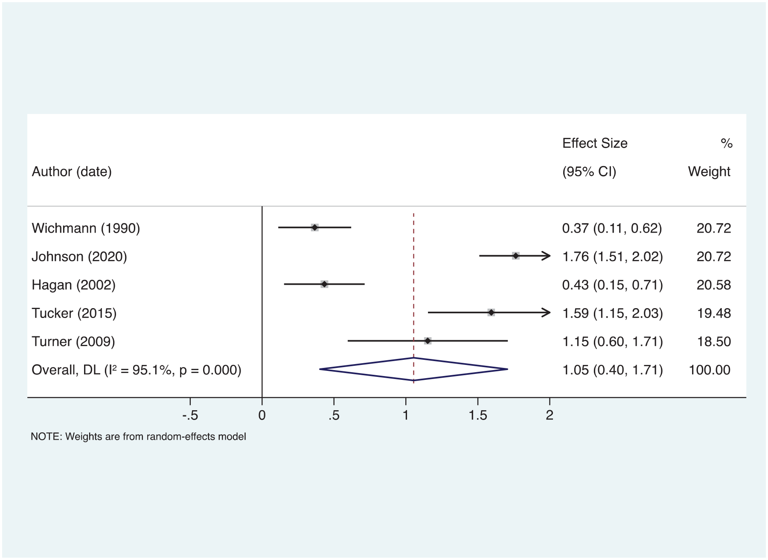Viewport: 768px width, 560px height.
Task: Click the 100.00 total weight value
Action: pyautogui.click(x=710, y=370)
